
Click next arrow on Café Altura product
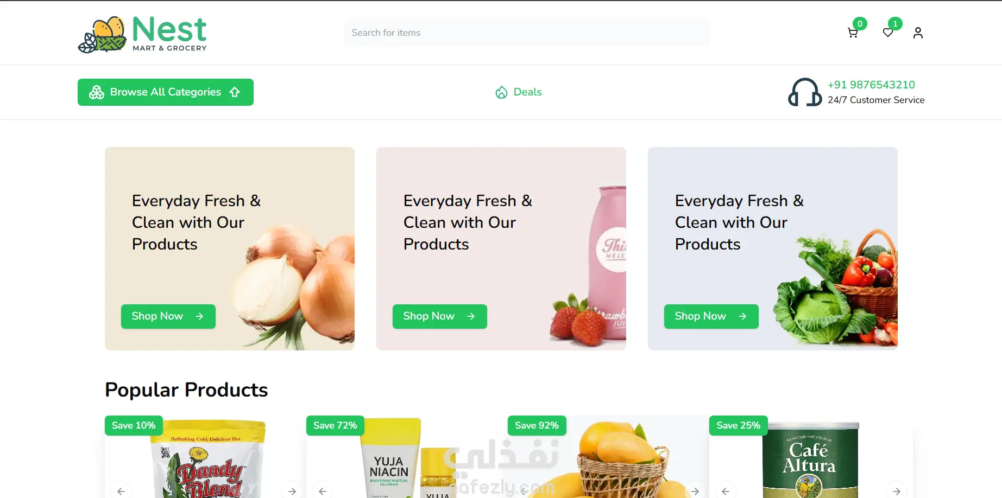897,491
